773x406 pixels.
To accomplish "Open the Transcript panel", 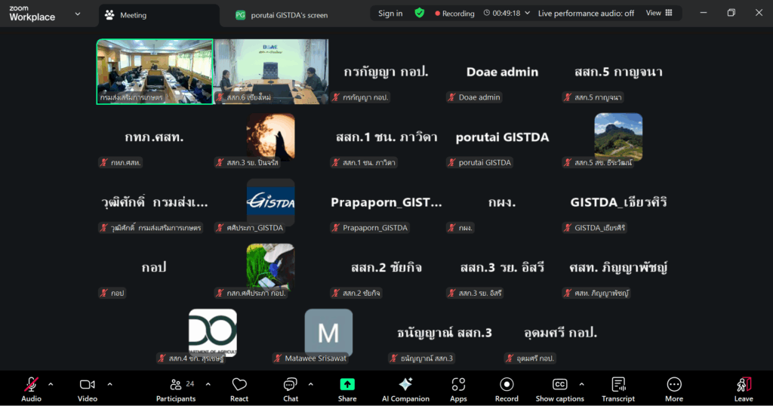I will (x=618, y=389).
